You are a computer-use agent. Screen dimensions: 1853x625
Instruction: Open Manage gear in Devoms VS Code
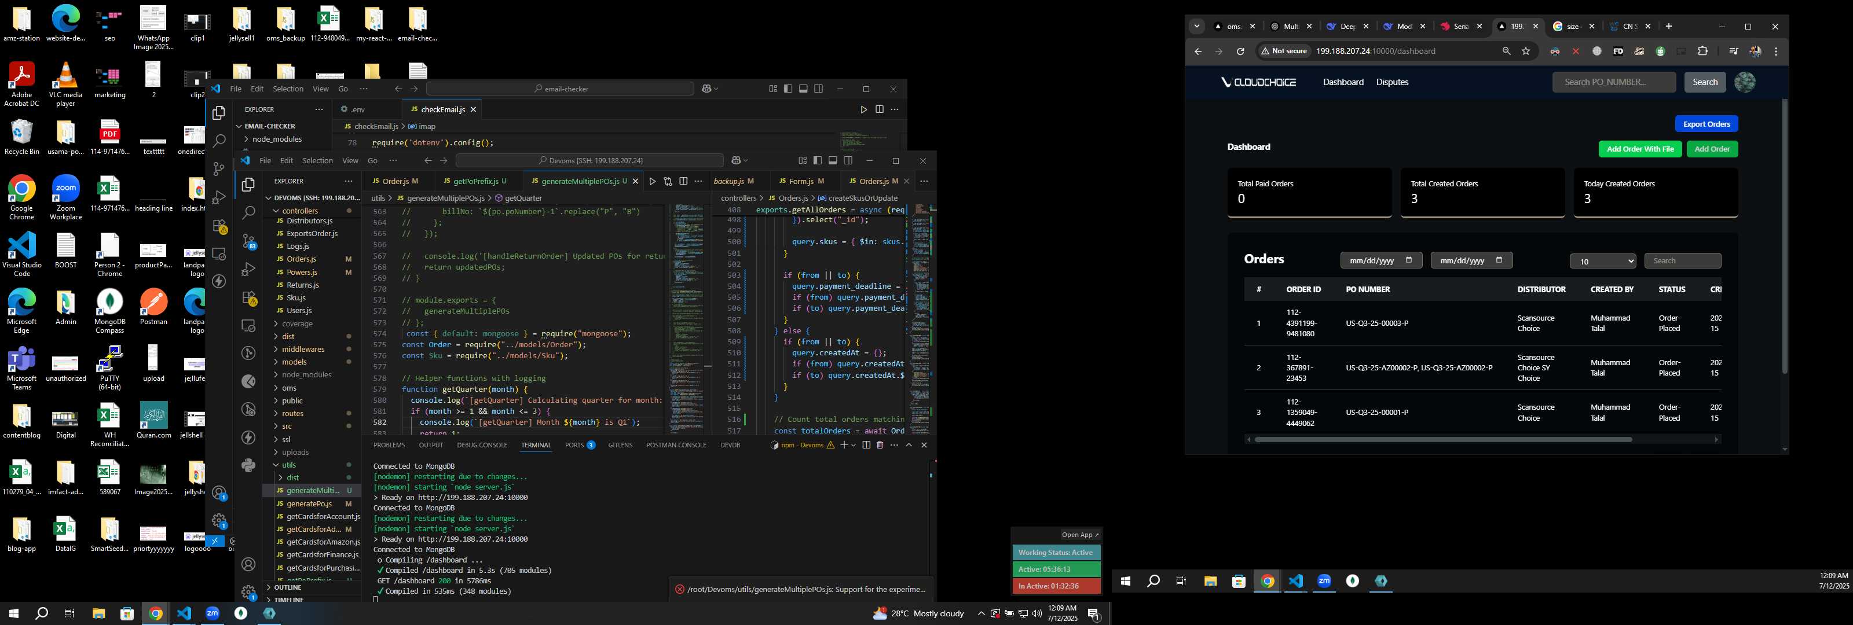coord(248,593)
